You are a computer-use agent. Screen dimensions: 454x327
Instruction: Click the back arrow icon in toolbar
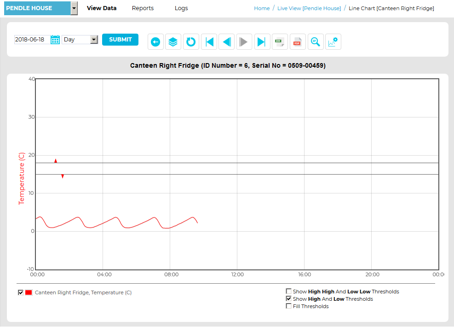pos(155,42)
